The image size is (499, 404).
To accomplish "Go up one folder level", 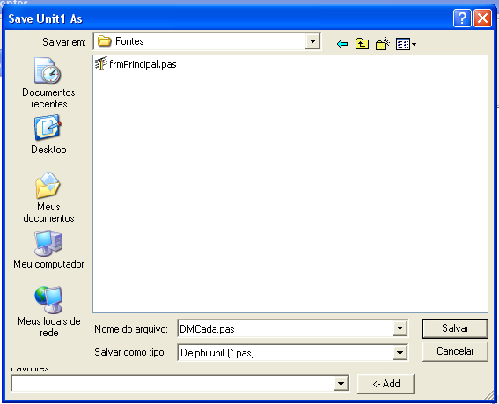I will click(362, 44).
